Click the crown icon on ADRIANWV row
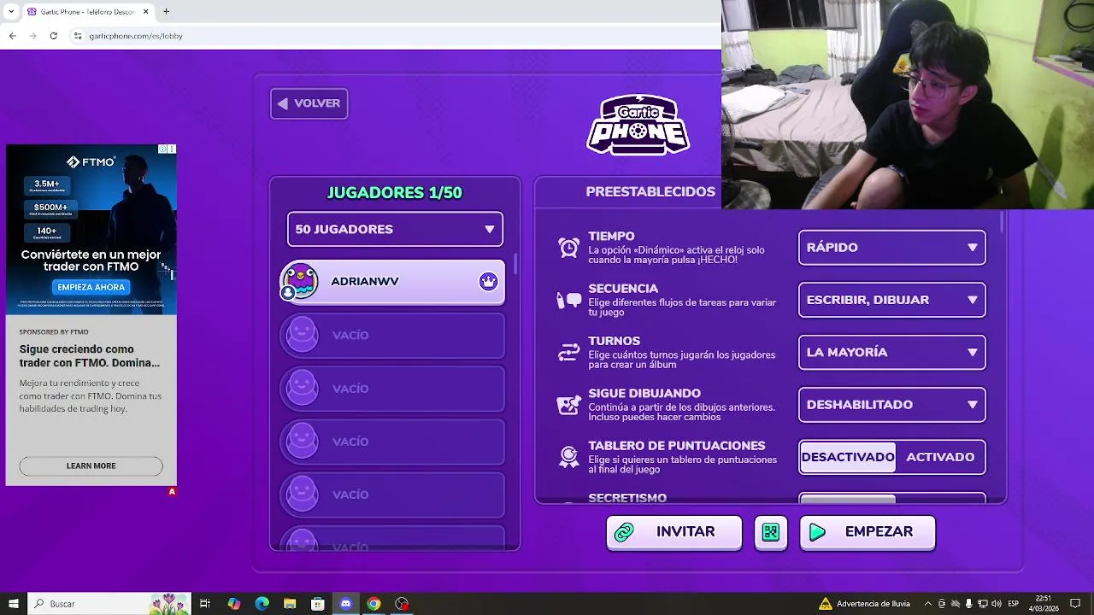Image resolution: width=1094 pixels, height=615 pixels. click(488, 281)
